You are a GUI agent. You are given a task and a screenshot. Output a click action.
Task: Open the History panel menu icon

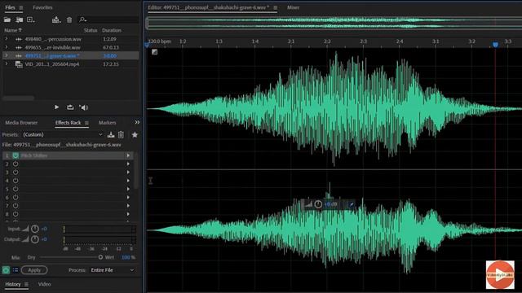point(26,284)
